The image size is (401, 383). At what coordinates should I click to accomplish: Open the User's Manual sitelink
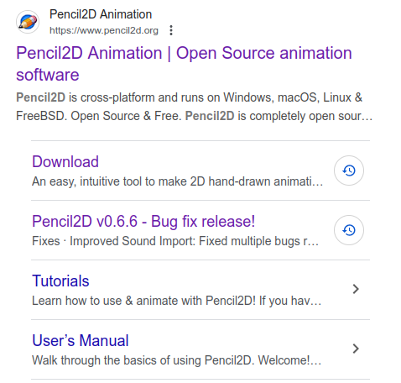[x=81, y=340]
